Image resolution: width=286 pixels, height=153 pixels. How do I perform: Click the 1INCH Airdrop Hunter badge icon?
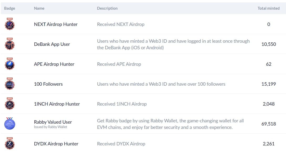coord(10,104)
